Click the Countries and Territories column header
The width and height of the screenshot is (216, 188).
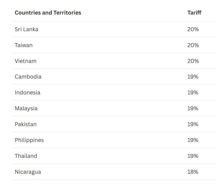tap(48, 13)
